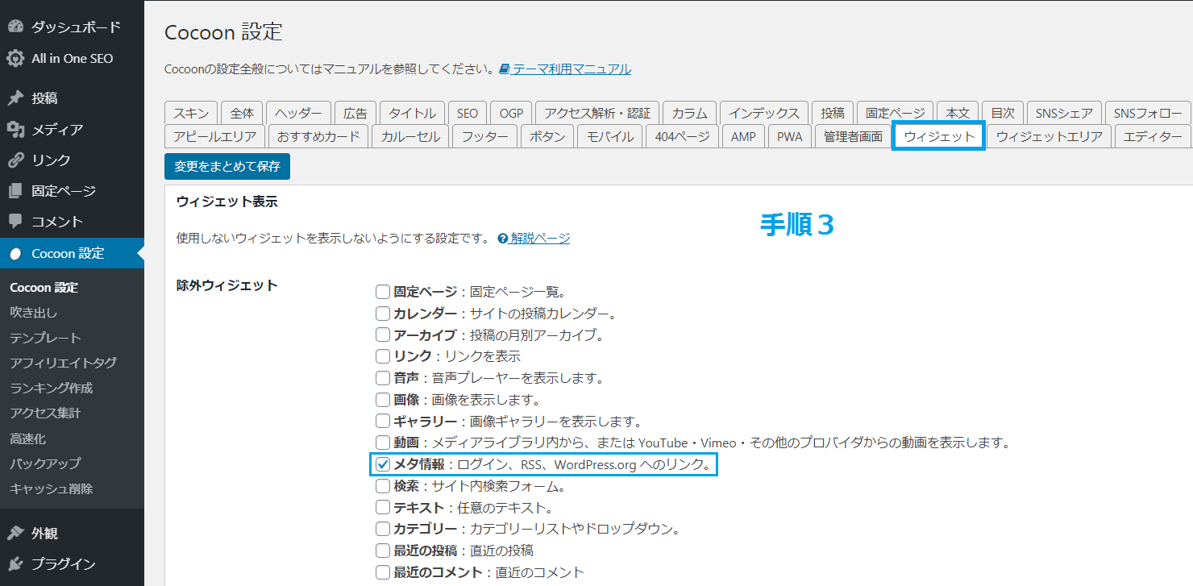1193x586 pixels.
Task: Check the 最近の投稿 widget checkbox
Action: pyautogui.click(x=383, y=551)
